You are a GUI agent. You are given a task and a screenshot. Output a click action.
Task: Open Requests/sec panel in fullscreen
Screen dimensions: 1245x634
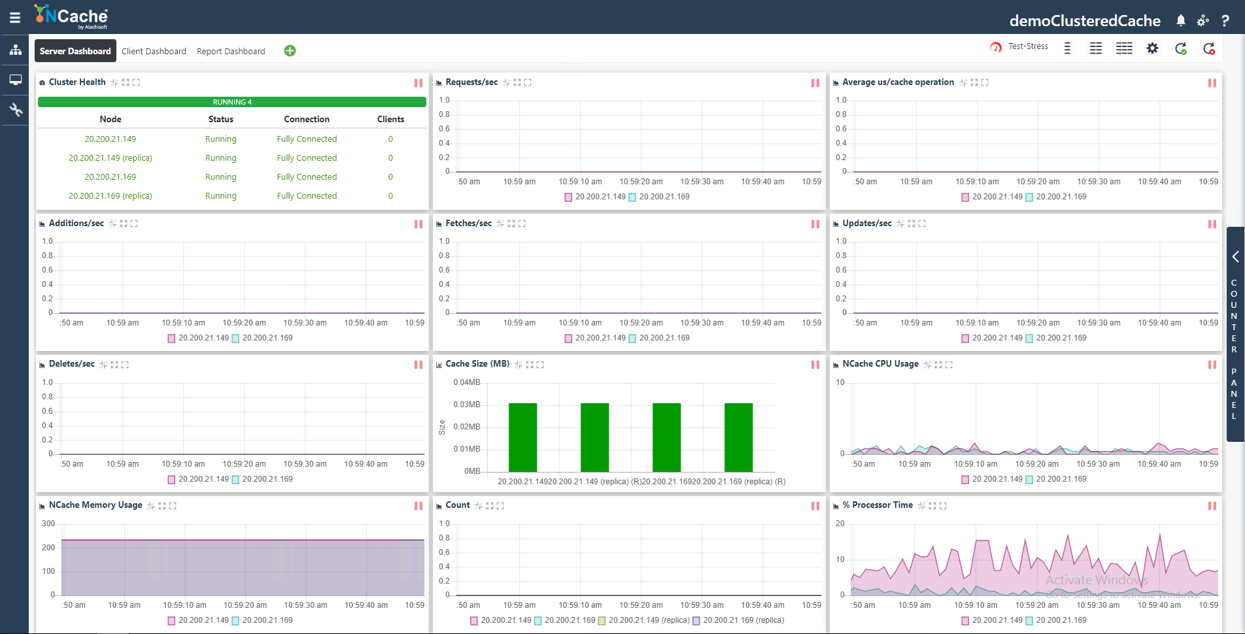(528, 82)
